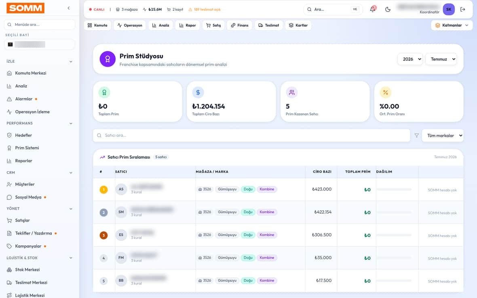Screen dimensions: 477x298
Task: Click the Doğu tag in the ₺306.500 row
Action: point(248,235)
